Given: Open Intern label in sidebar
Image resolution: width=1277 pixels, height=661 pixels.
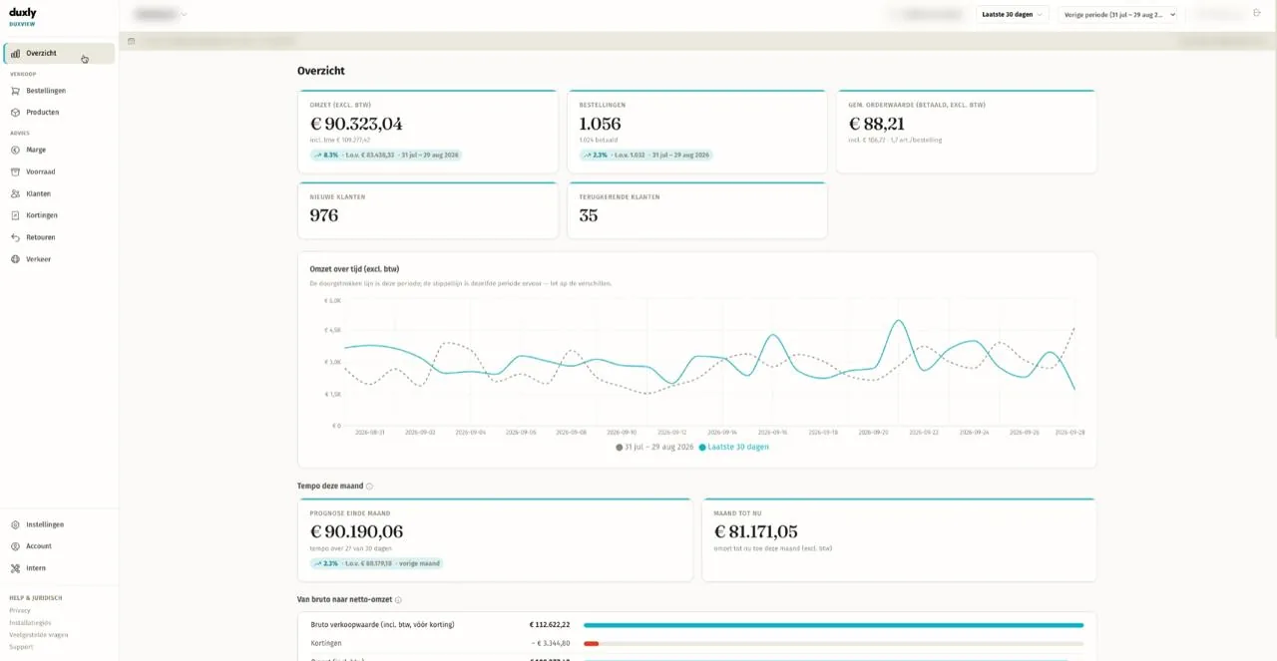Looking at the screenshot, I should click(36, 568).
